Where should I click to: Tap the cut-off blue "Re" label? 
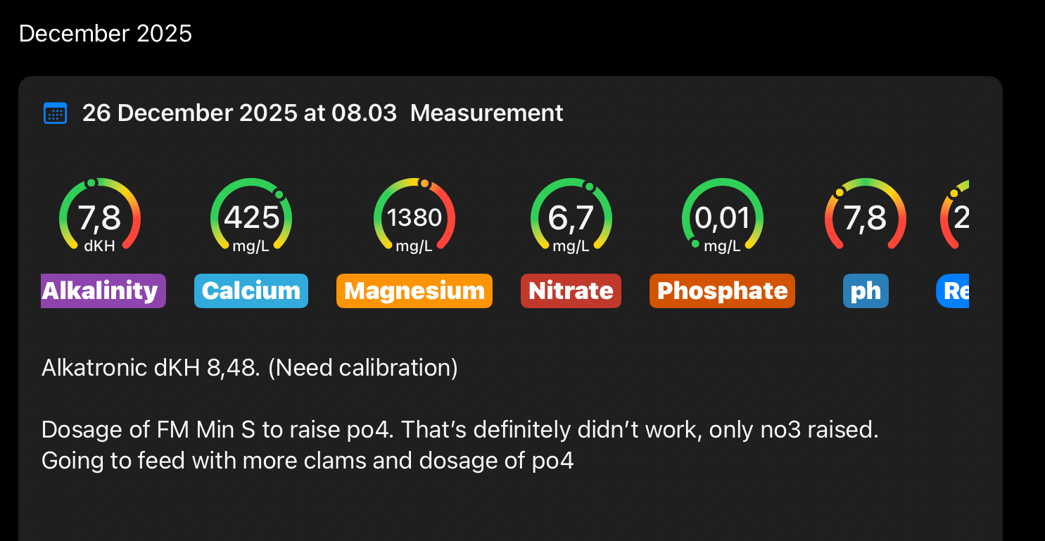point(954,291)
